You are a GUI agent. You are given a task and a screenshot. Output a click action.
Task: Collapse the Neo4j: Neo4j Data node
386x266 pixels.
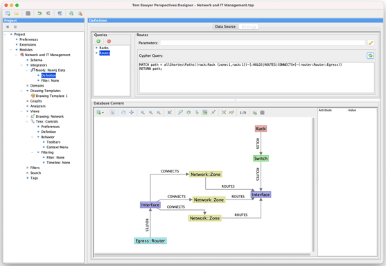point(27,71)
